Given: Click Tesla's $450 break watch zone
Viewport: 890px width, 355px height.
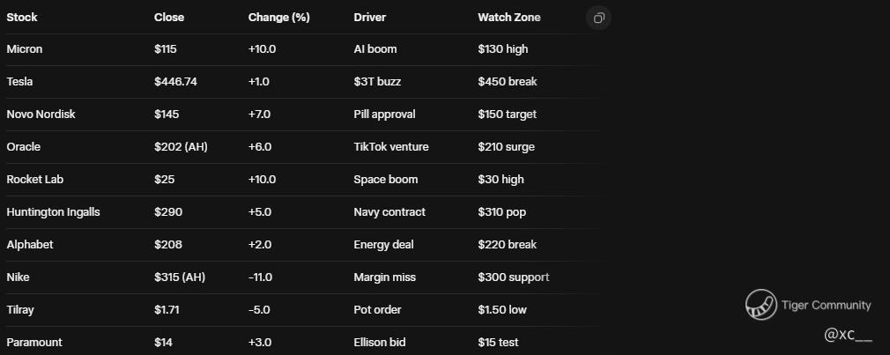Looking at the screenshot, I should click(x=508, y=82).
